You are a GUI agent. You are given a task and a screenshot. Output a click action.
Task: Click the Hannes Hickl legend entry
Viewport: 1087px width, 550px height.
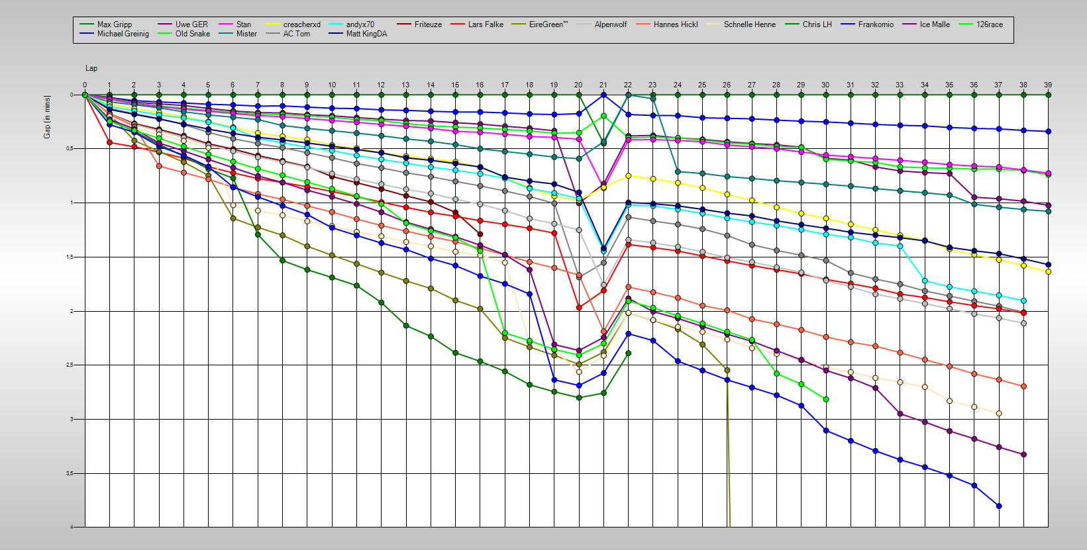(676, 24)
